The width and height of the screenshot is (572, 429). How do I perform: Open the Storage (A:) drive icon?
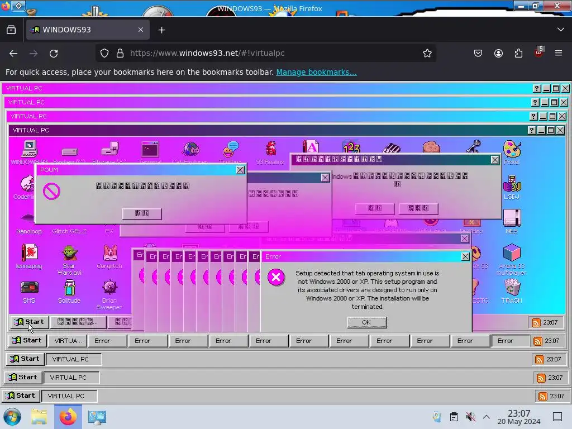click(x=109, y=152)
